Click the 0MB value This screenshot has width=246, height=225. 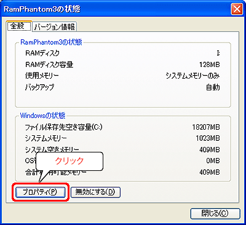click(213, 161)
